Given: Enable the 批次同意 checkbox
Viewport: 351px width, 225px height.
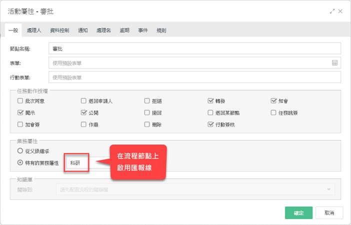Looking at the screenshot, I should (x=20, y=100).
